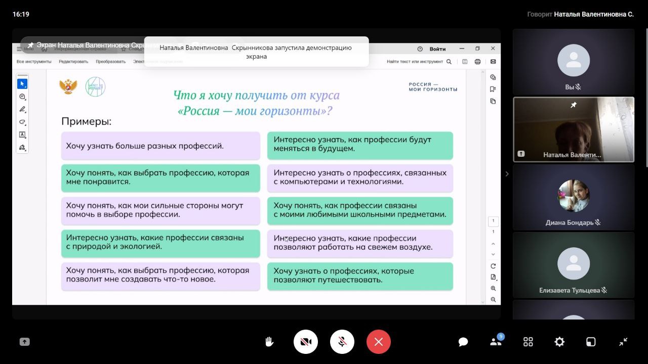
Task: End the call with red button
Action: pyautogui.click(x=379, y=342)
